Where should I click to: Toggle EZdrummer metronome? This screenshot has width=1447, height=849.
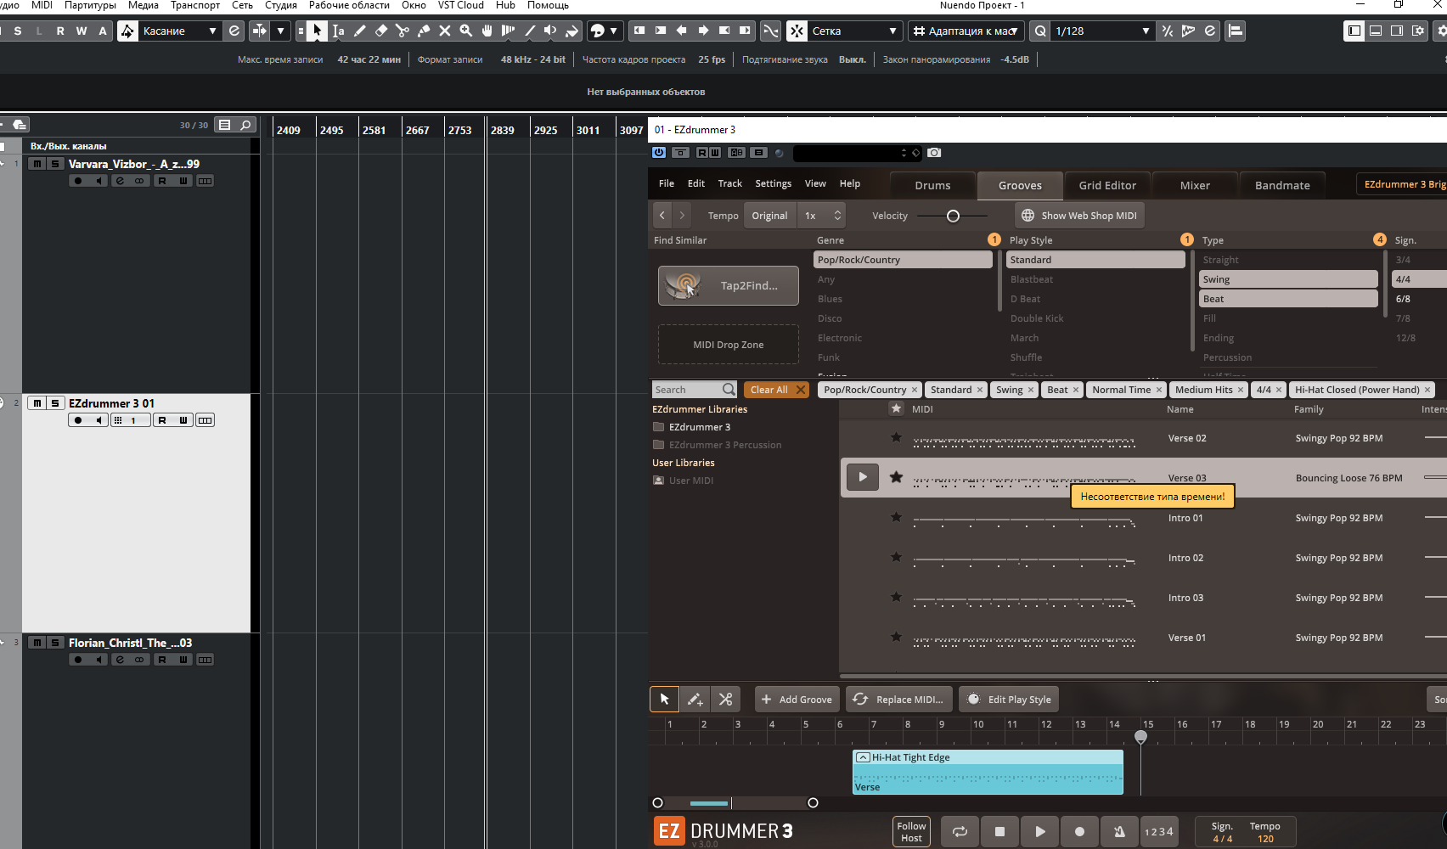(1119, 832)
